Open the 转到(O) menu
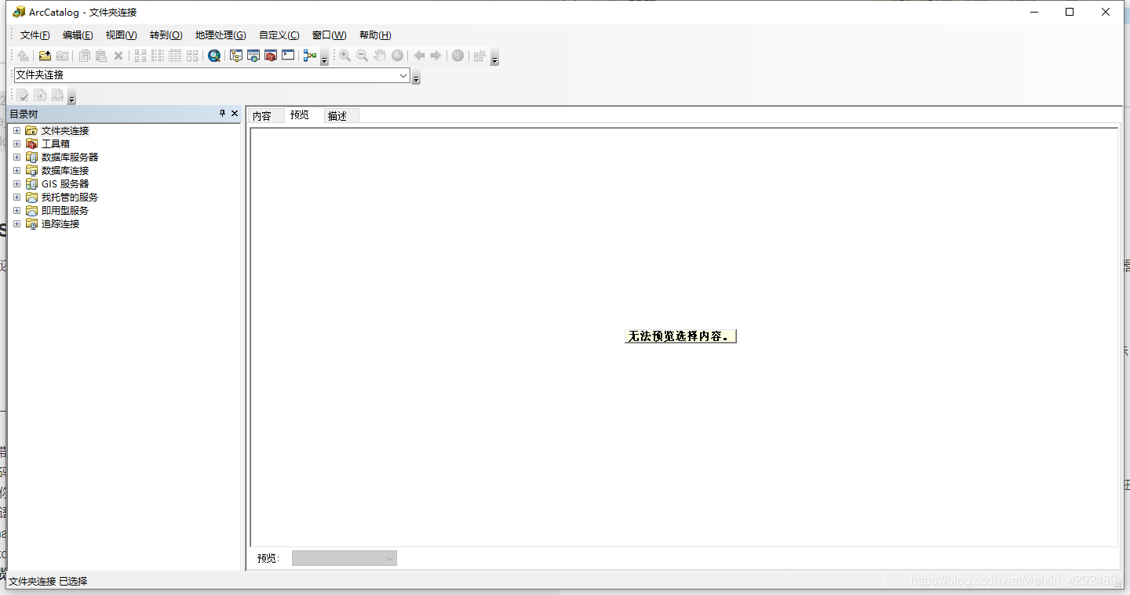 (x=166, y=35)
